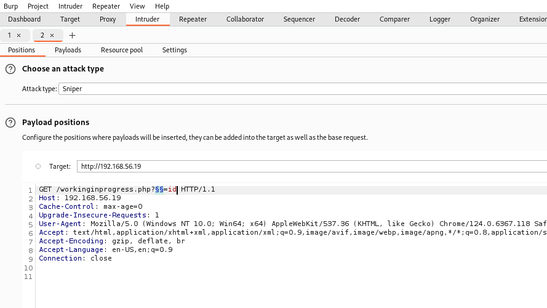Open the View menu

[137, 6]
